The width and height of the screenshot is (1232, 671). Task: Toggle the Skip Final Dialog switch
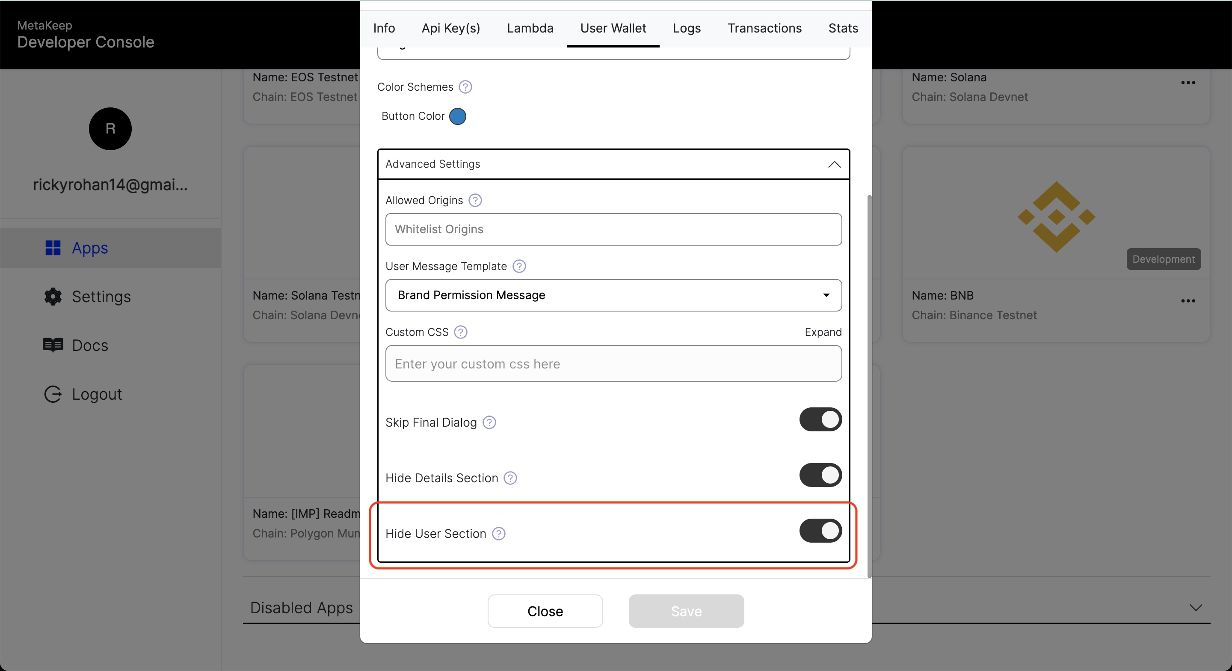pos(819,422)
